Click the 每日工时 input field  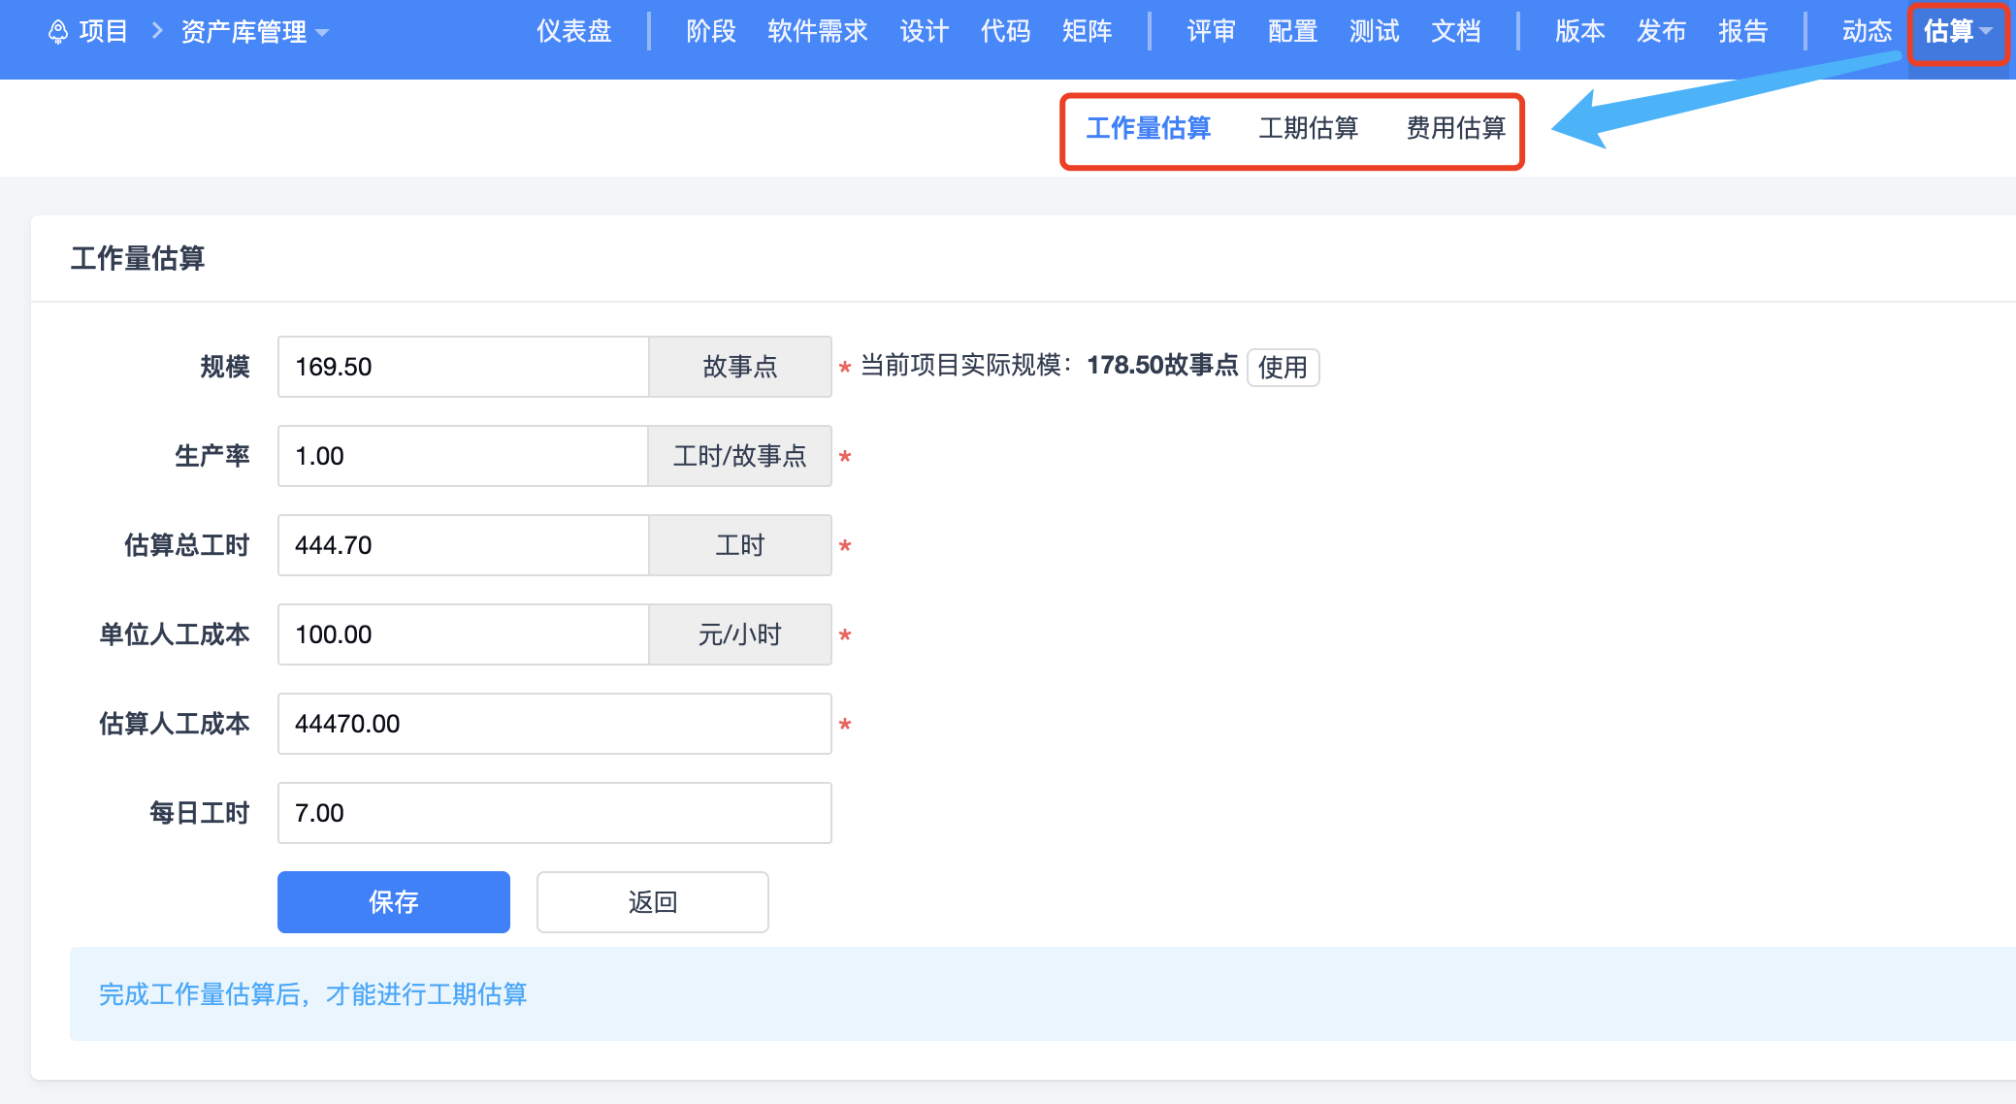point(554,813)
